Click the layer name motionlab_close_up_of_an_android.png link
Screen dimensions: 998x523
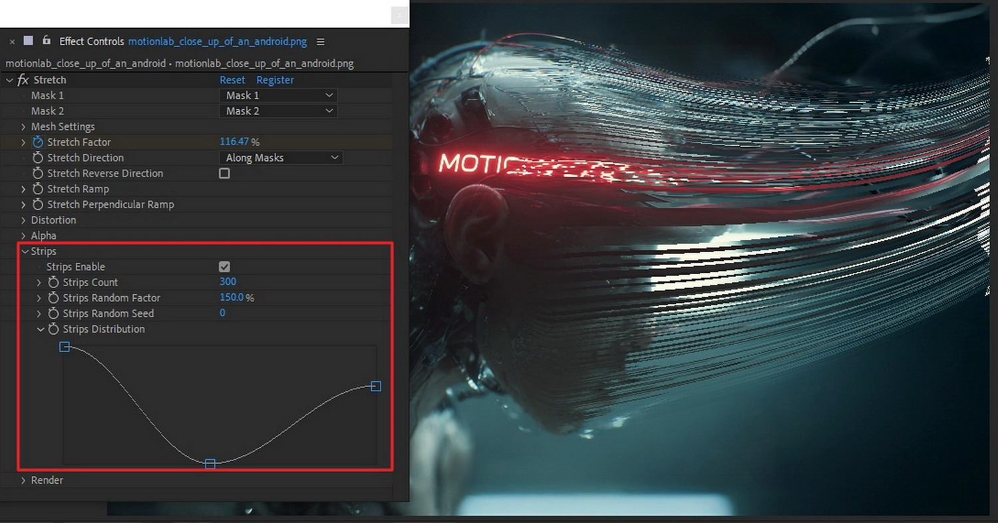(x=218, y=41)
